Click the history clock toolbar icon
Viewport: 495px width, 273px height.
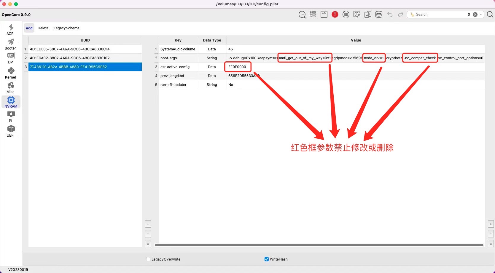pos(302,15)
